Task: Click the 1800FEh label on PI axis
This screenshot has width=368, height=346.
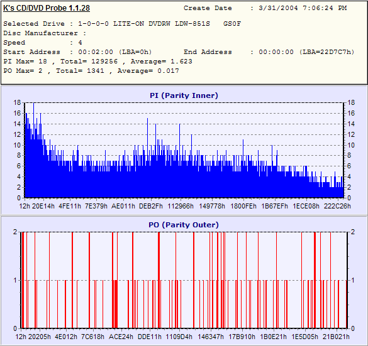Action: point(243,206)
